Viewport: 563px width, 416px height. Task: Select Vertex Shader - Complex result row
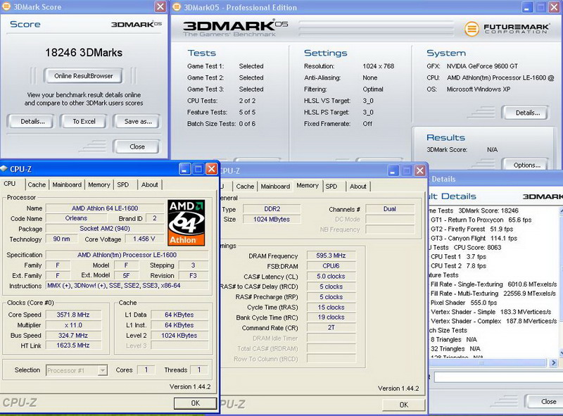pos(494,321)
